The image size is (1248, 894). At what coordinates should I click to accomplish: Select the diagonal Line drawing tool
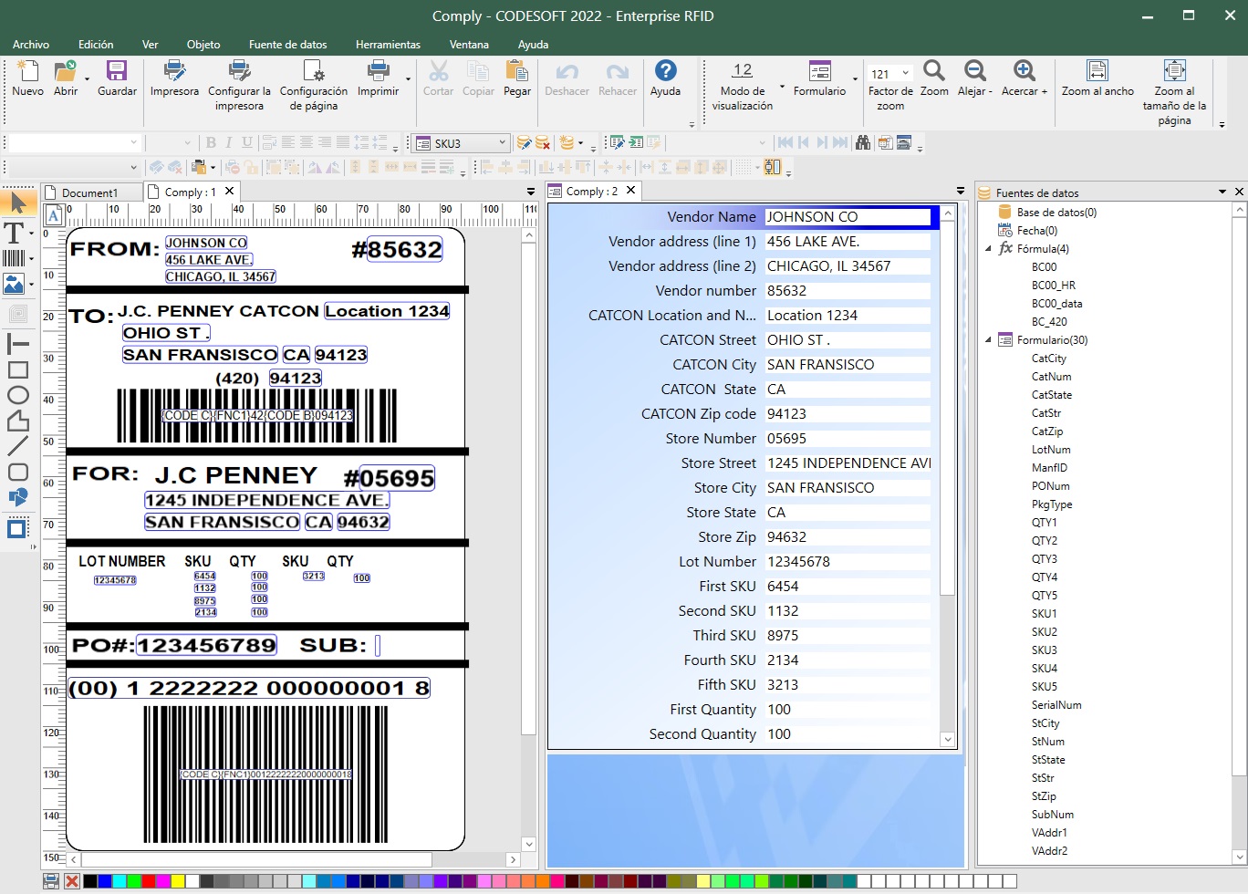point(17,446)
